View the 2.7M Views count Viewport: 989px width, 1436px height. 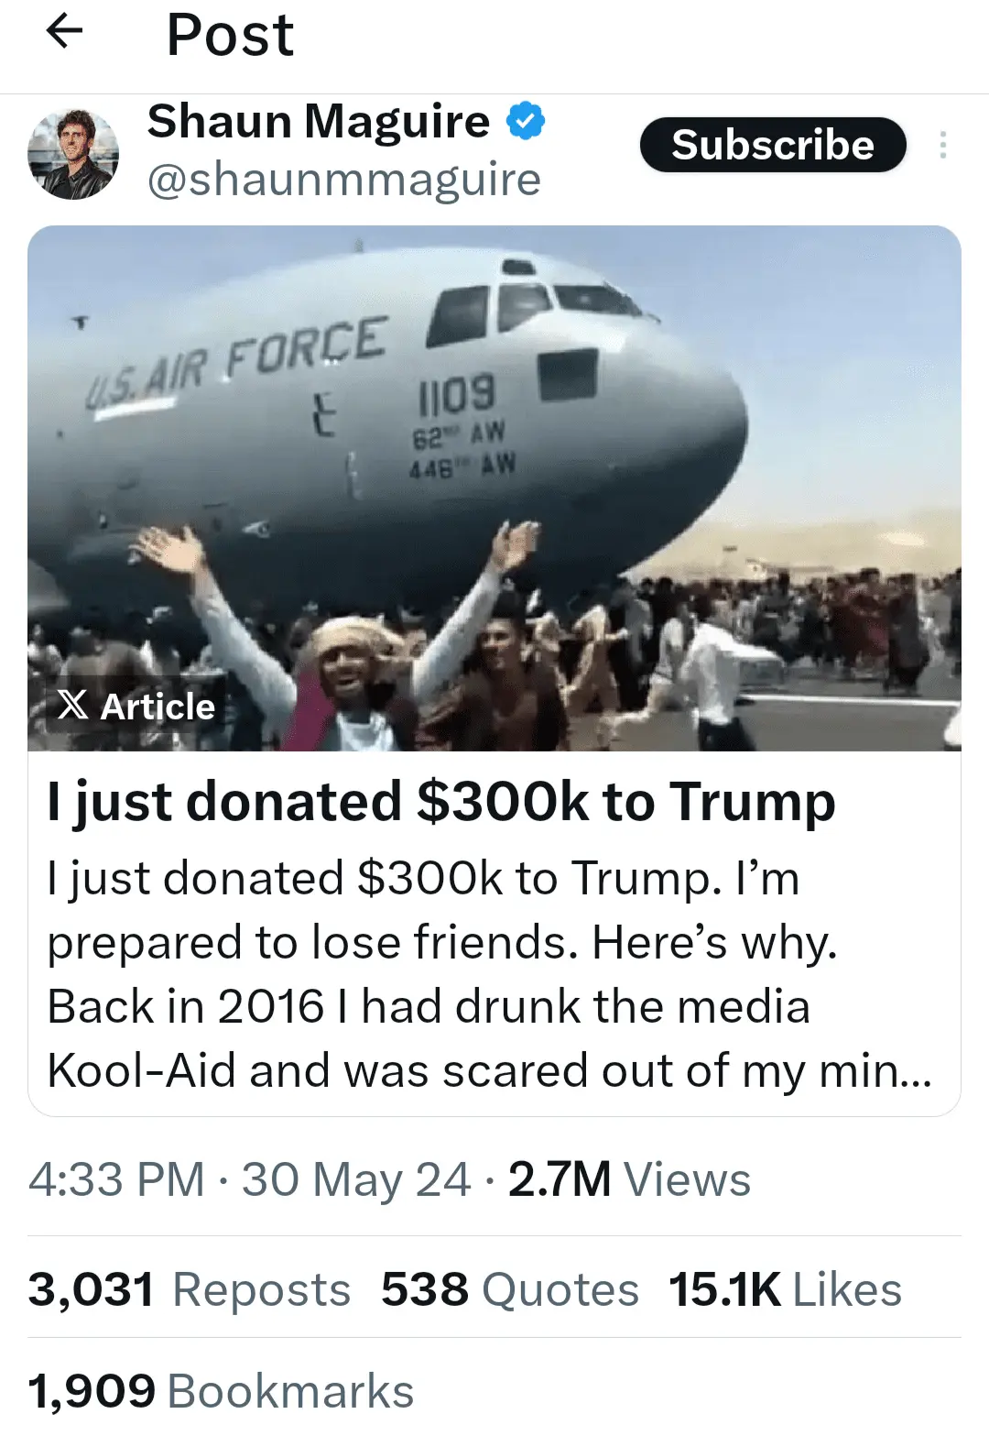[629, 1179]
